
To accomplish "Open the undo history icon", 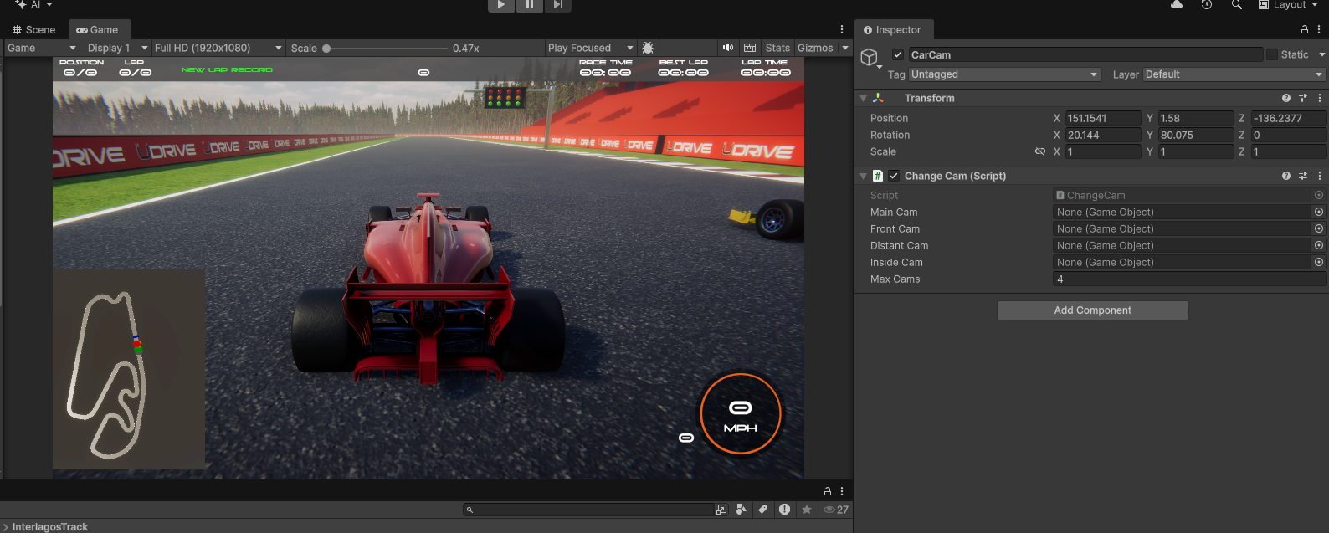I will point(1207,5).
